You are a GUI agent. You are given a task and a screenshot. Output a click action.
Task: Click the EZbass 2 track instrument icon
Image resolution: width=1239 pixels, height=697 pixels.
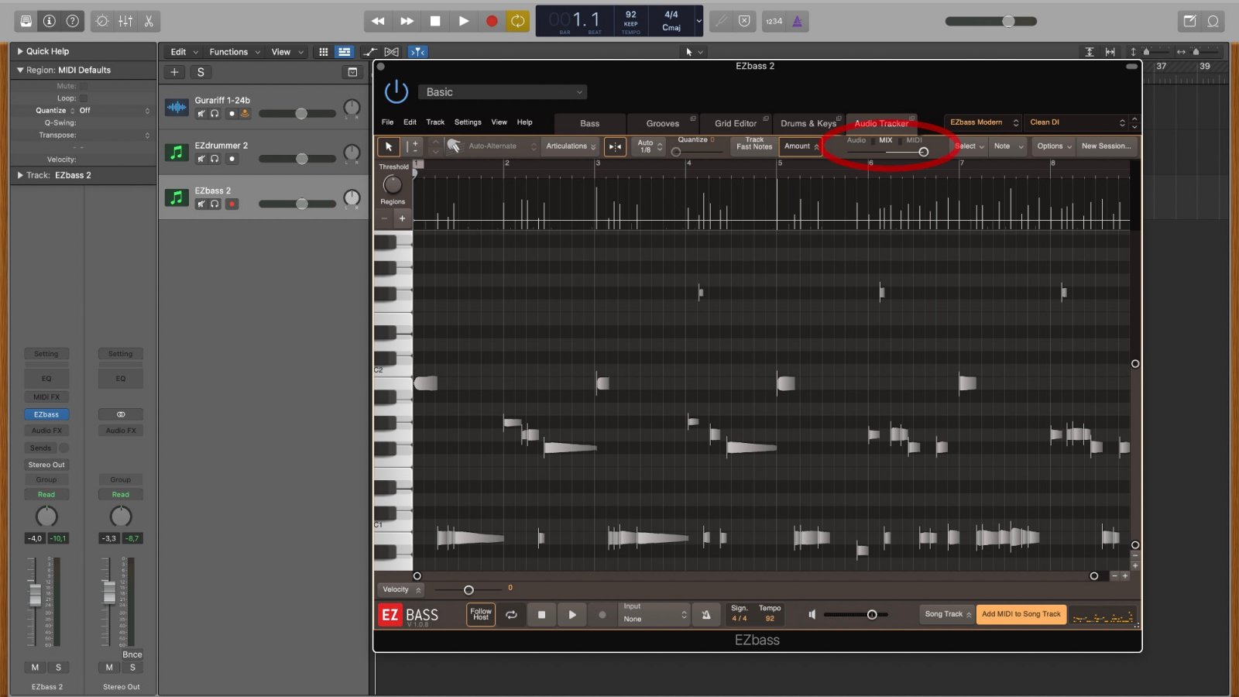click(x=177, y=197)
